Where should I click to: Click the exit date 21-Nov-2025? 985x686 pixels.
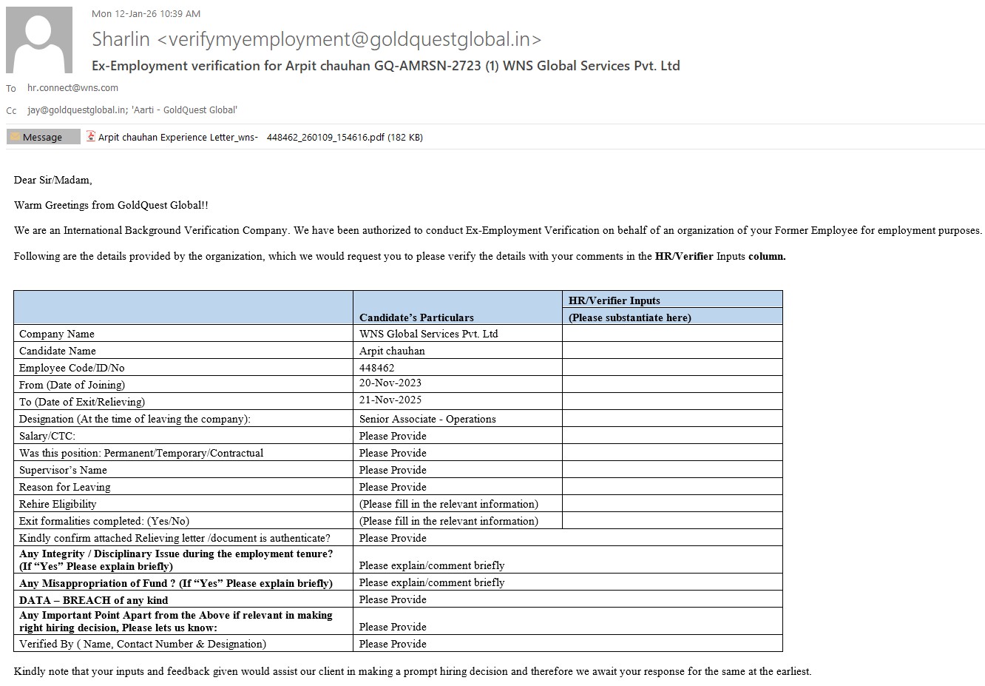click(x=390, y=400)
